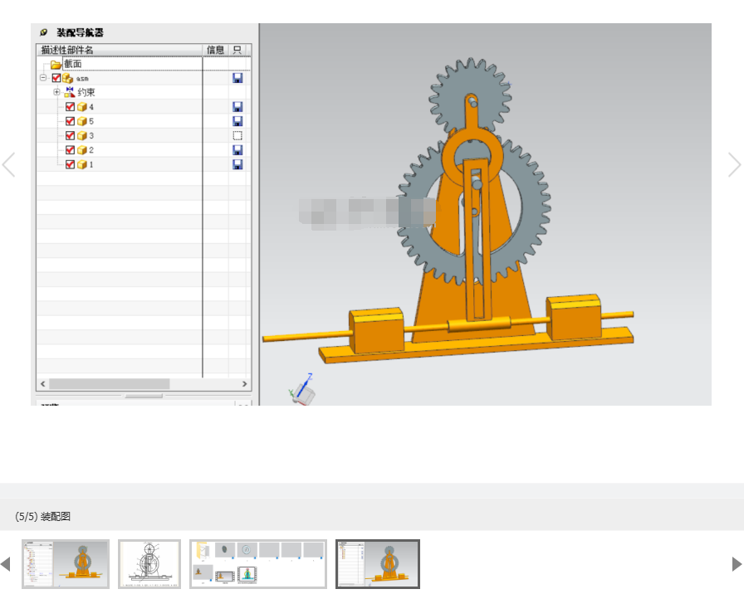Screen dimensions: 744x594
Task: Uncheck the checkbox for part 2
Action: pyautogui.click(x=71, y=150)
